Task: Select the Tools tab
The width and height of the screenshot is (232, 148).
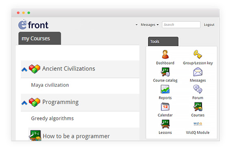Action: pyautogui.click(x=163, y=41)
